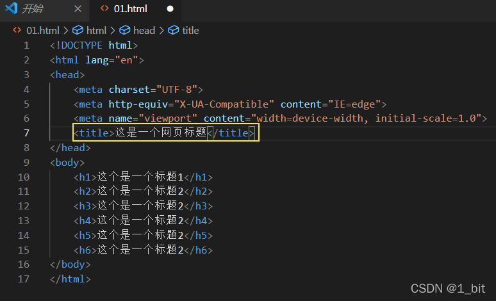Click the cube icon beside title breadcrumb

[x=174, y=30]
